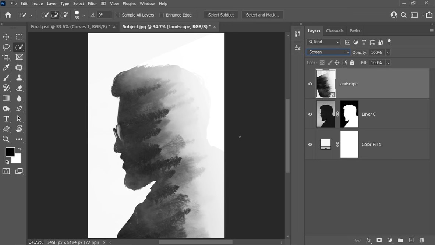Open the workspace switcher dropdown

[x=423, y=15]
